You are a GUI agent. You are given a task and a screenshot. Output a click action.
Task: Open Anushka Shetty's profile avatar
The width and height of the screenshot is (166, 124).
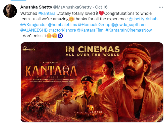point(10,11)
